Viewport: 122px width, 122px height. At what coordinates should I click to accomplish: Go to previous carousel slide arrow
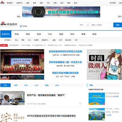tap(1, 60)
